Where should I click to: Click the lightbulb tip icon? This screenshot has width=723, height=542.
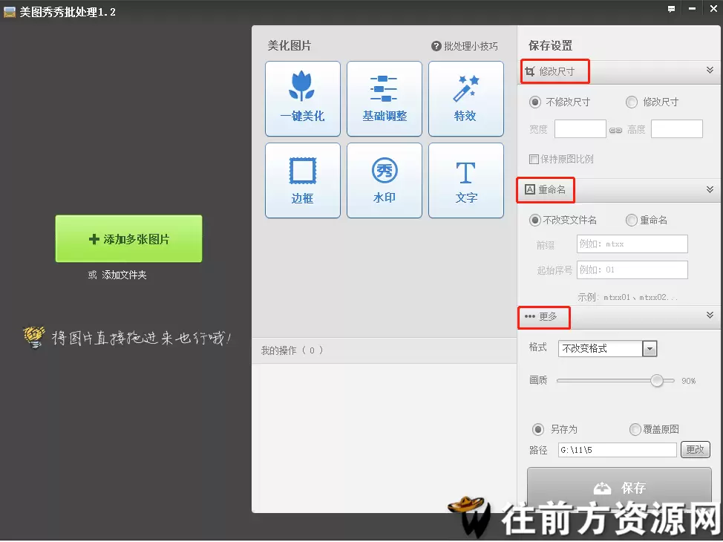point(34,337)
